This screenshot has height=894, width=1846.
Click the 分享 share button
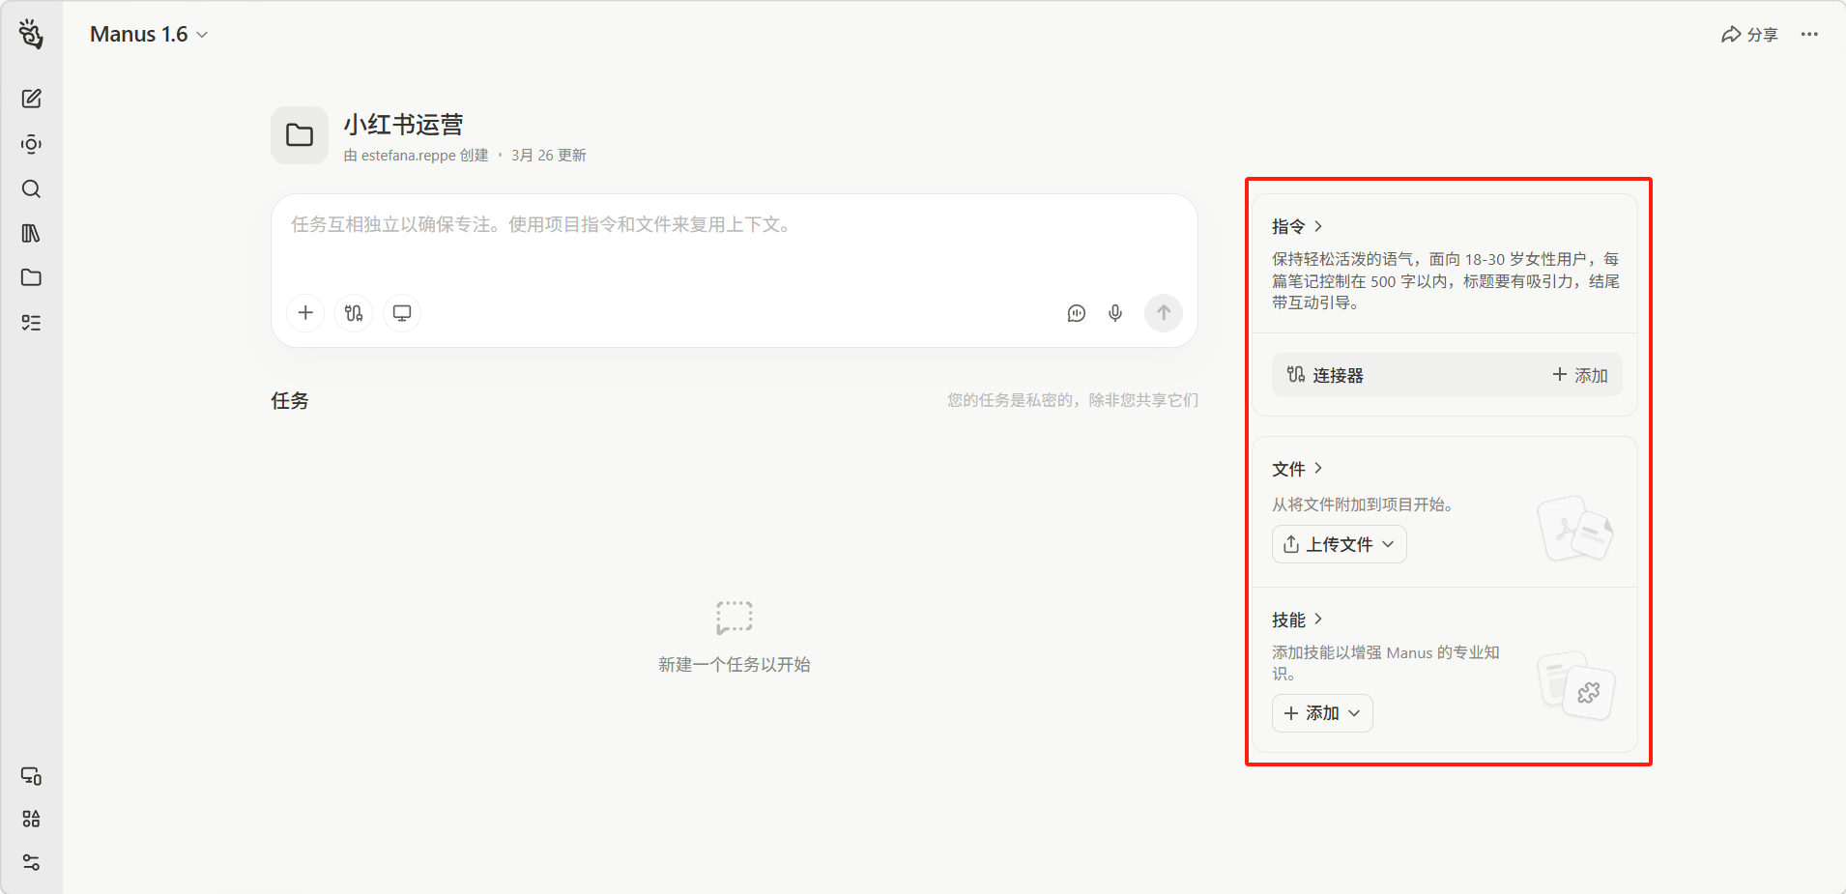1749,35
